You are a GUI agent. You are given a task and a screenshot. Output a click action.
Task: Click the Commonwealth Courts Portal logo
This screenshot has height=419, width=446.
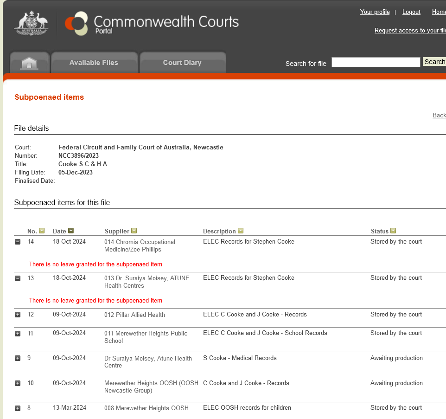pyautogui.click(x=152, y=24)
